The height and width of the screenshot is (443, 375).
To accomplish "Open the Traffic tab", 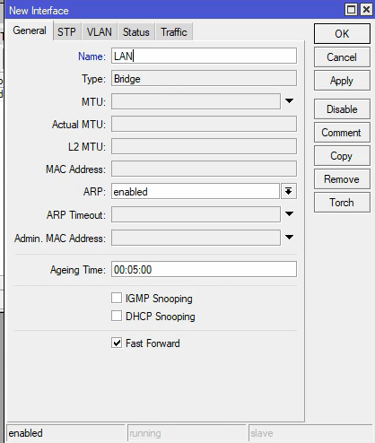I will [x=174, y=31].
